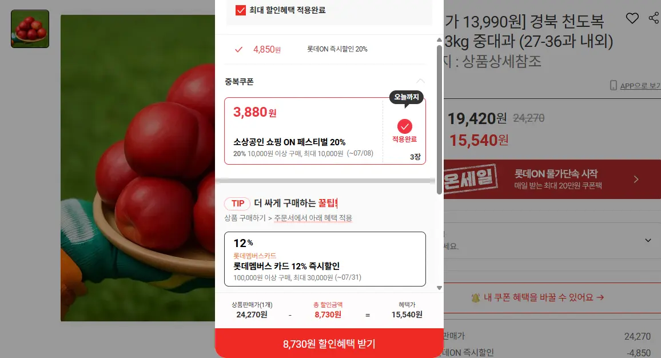Click the bell icon next to coupon notice
Screen dimensions: 661x358
tap(476, 298)
